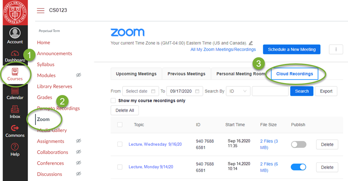This screenshot has width=348, height=181.
Task: Delete the Wednesday 9/16/20 lecture recording
Action: point(327,144)
